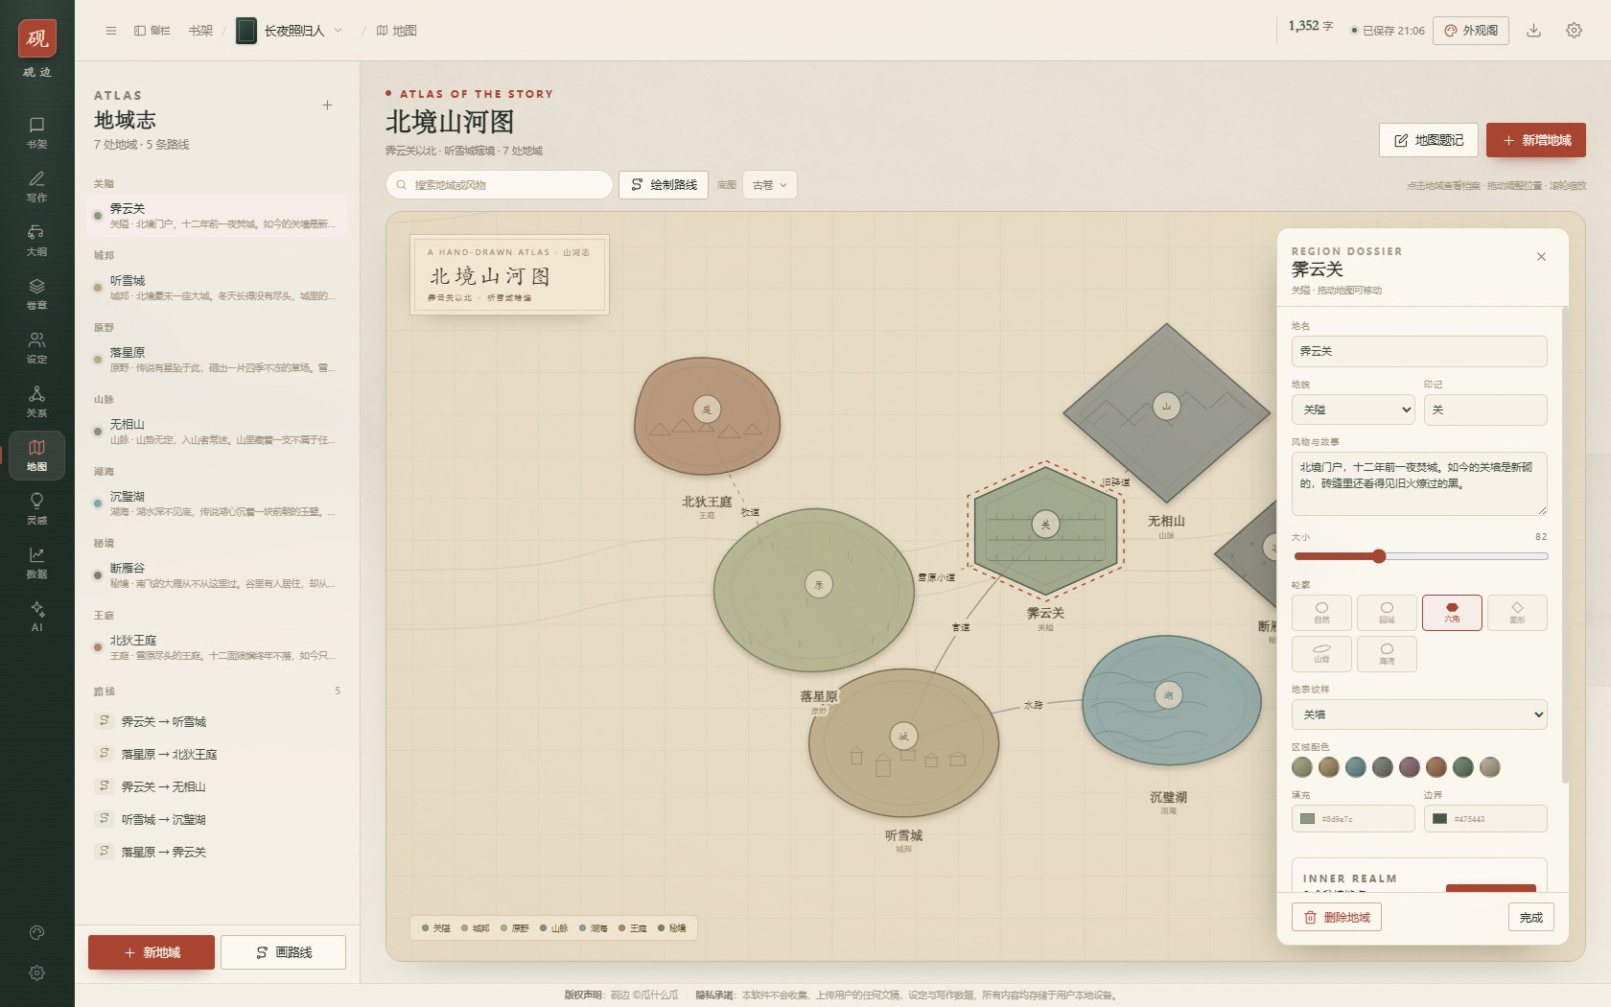Screen dimensions: 1611x1007
Task: Select the 圆域 outline shape
Action: tap(1387, 612)
